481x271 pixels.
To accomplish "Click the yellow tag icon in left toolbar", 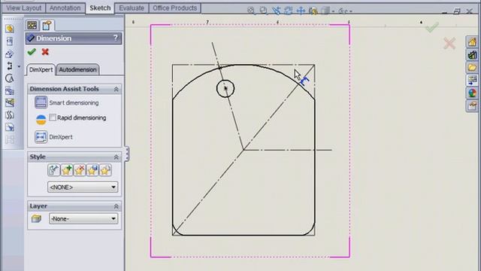I will click(10, 29).
